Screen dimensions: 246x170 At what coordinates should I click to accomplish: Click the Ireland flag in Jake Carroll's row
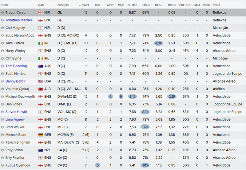coord(40,43)
